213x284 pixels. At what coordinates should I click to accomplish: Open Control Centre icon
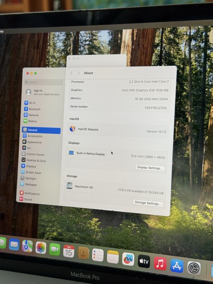[24, 154]
